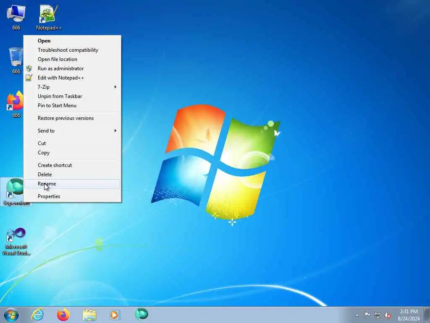
Task: Choose Cut in the context menu
Action: coord(72,143)
